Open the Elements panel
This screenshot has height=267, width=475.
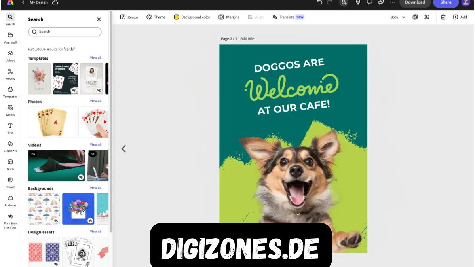coord(10,146)
